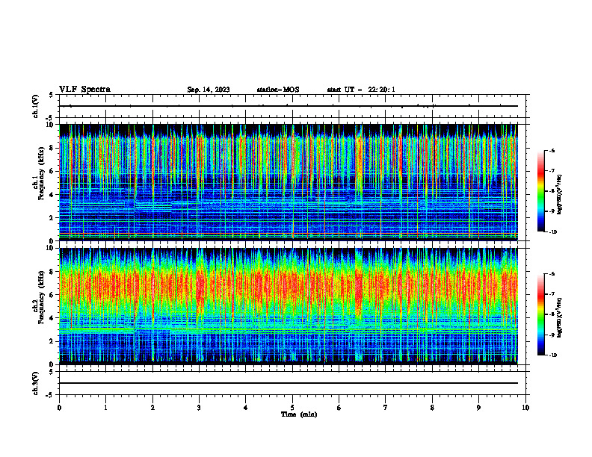The width and height of the screenshot is (592, 457).
Task: Click the "start UT = 22:20: 1" text
Action: click(361, 90)
